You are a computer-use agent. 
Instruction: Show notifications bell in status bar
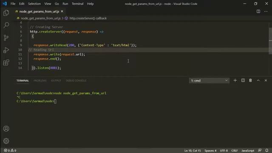(267, 150)
